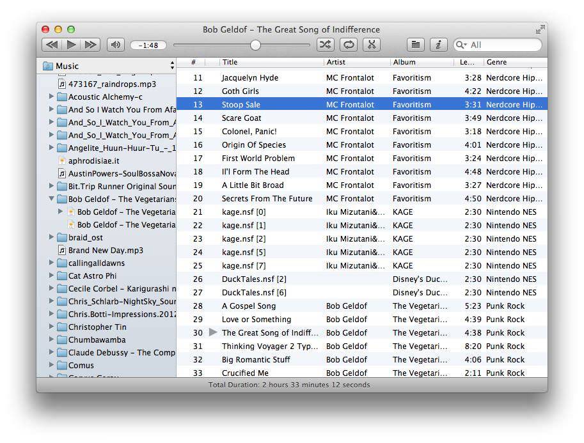The height and width of the screenshot is (443, 584).
Task: Select the track Goth Girls
Action: coord(241,91)
